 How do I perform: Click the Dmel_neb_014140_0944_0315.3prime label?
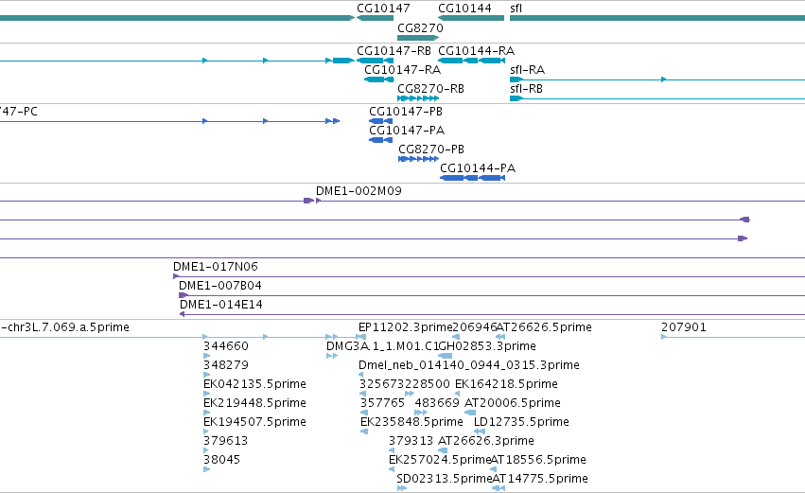click(469, 365)
